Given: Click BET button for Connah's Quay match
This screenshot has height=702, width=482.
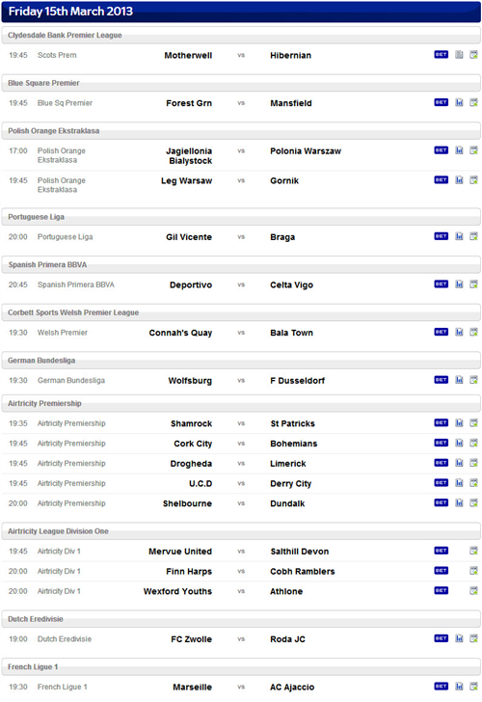Looking at the screenshot, I should (441, 332).
